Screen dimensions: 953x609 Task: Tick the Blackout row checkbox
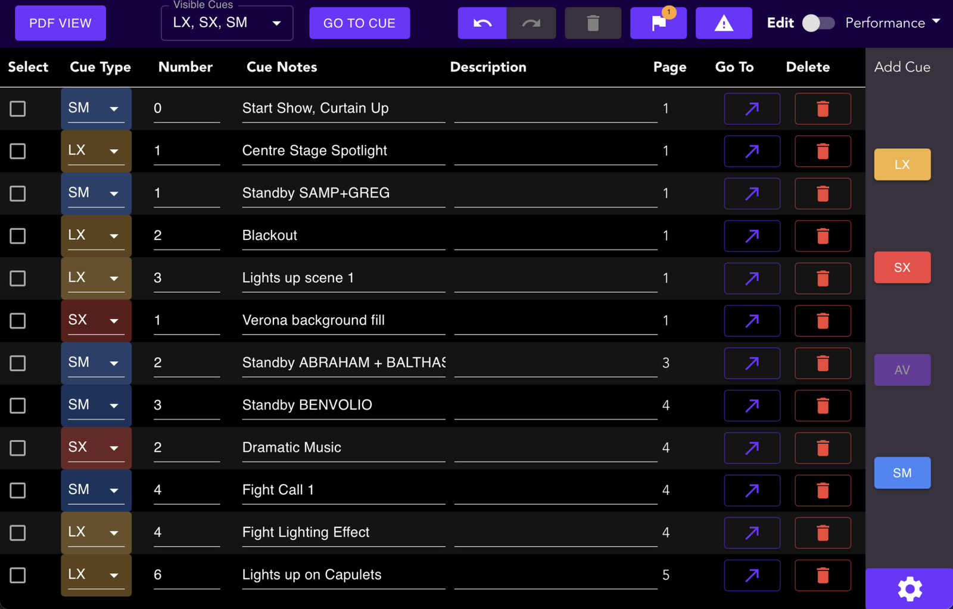pos(18,236)
